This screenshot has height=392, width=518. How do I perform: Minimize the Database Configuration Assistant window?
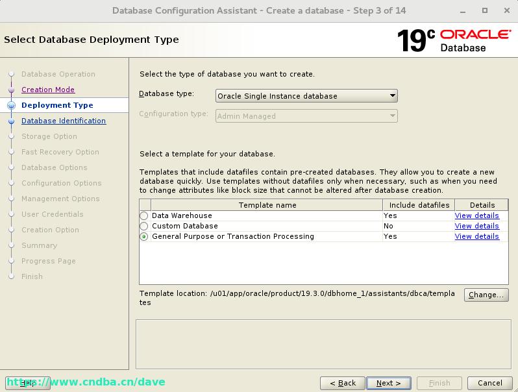click(x=463, y=11)
